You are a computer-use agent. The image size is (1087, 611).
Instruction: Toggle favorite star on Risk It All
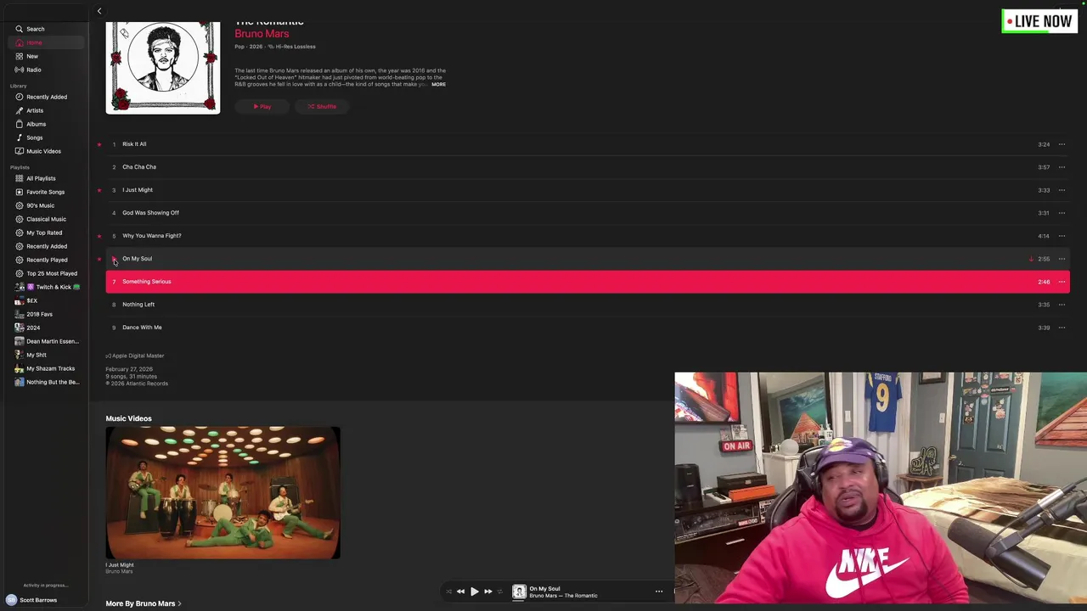[99, 144]
